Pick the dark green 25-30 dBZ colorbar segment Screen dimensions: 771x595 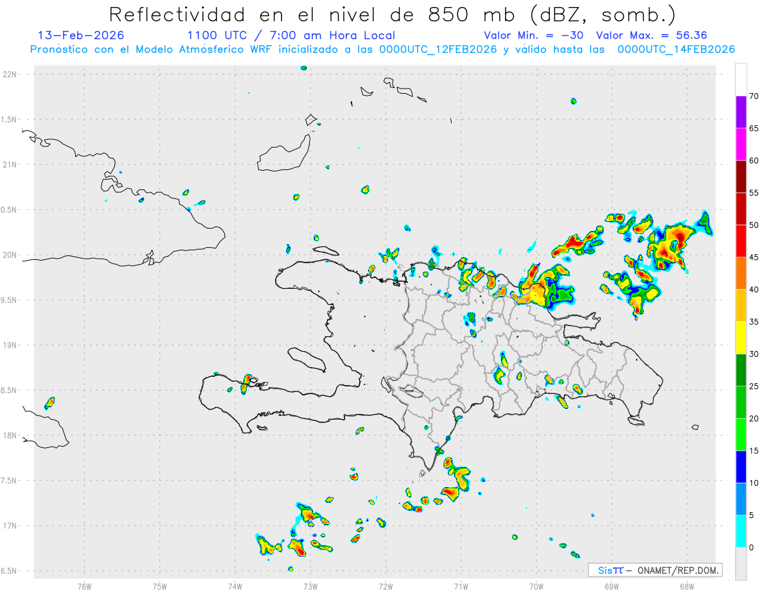[x=741, y=370]
